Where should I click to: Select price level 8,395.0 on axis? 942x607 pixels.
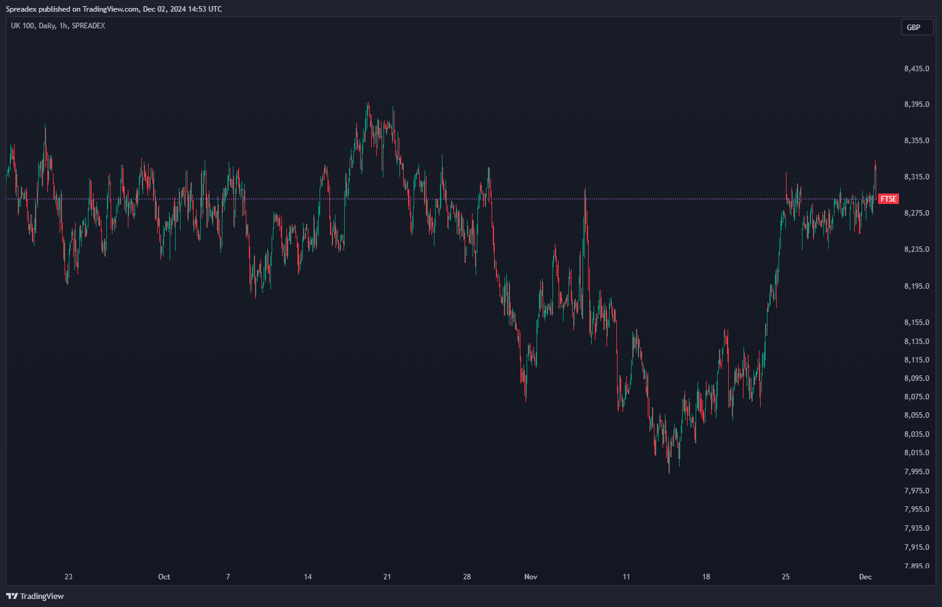(917, 104)
